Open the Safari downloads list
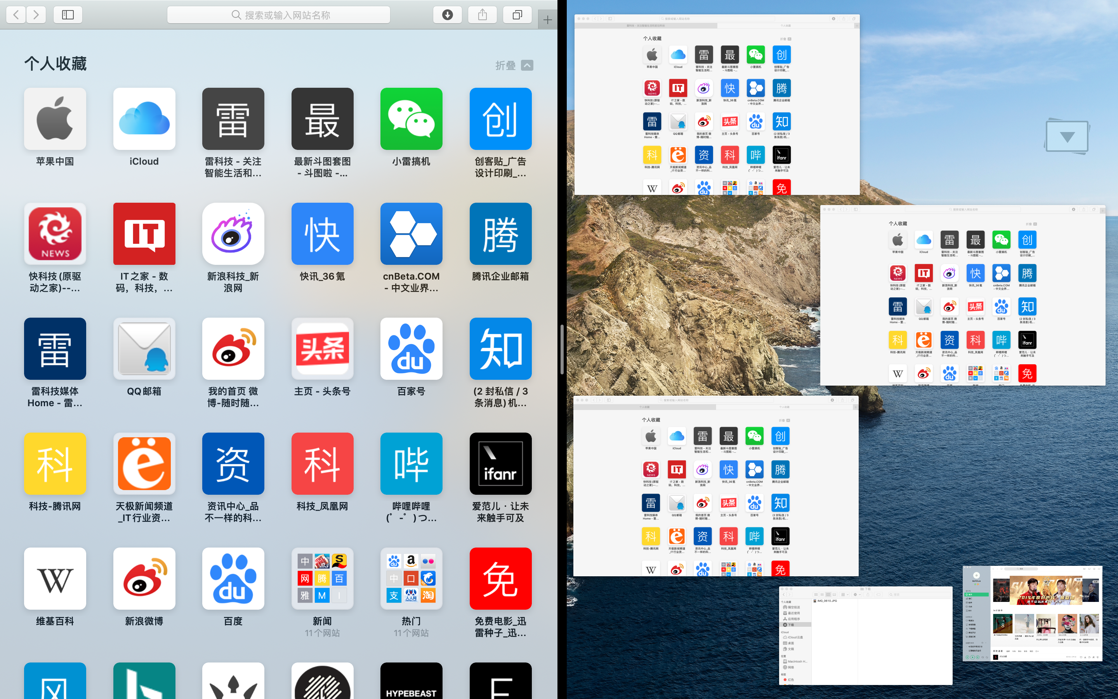 447,15
